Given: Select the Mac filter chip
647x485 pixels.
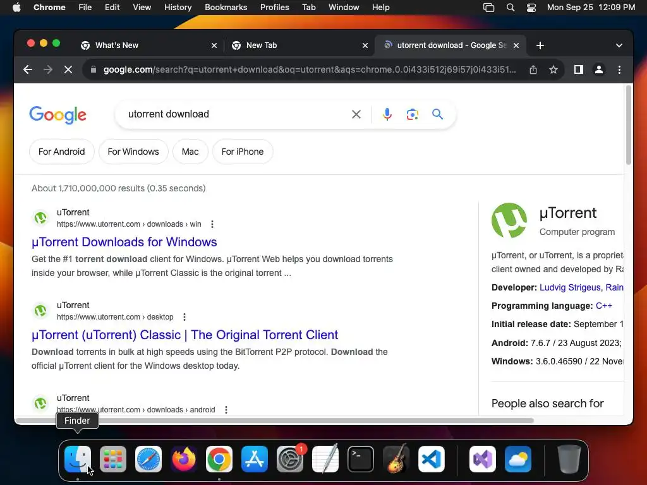Looking at the screenshot, I should pyautogui.click(x=190, y=152).
